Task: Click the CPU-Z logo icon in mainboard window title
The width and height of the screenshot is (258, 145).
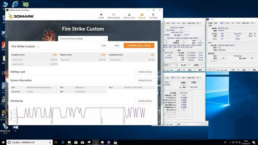Action: pyautogui.click(x=208, y=19)
